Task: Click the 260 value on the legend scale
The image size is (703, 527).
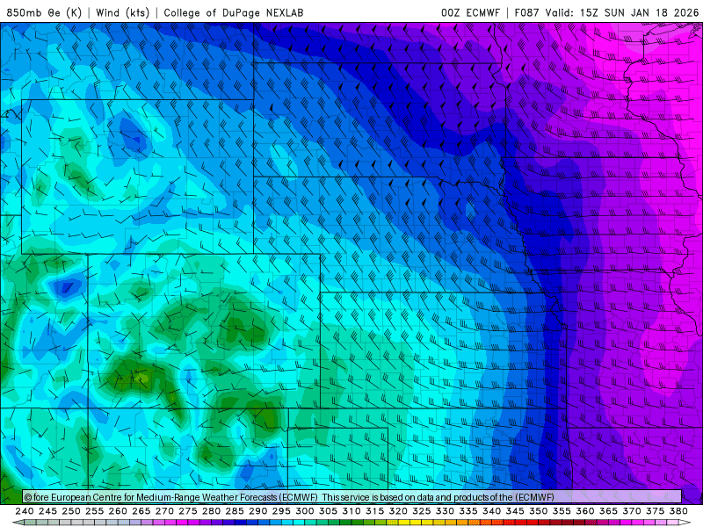Action: [118, 511]
